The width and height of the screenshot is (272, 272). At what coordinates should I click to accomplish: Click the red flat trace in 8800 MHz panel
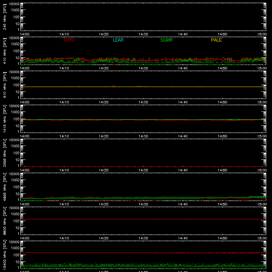[x=143, y=219]
